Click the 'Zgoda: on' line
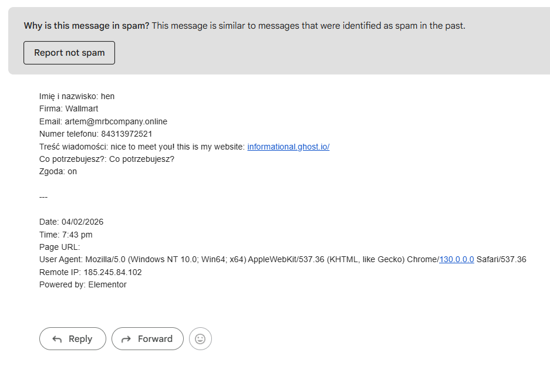Screen dimensions: 550x373 56,171
